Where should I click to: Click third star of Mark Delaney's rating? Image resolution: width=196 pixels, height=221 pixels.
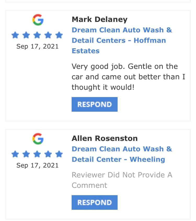point(37,35)
